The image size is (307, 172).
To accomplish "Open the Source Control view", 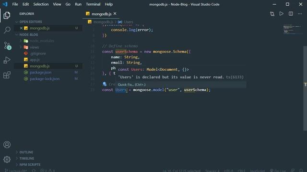I will click(x=7, y=45).
